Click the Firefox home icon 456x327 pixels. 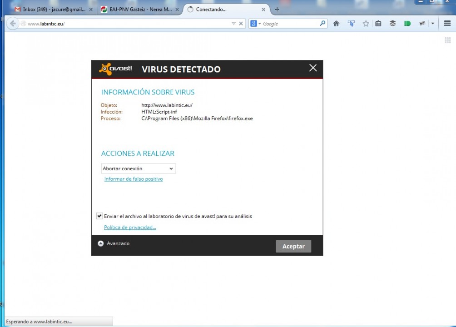click(x=336, y=24)
